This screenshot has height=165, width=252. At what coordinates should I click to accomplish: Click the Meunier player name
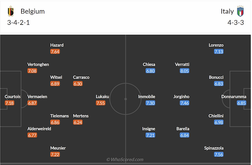point(58,148)
